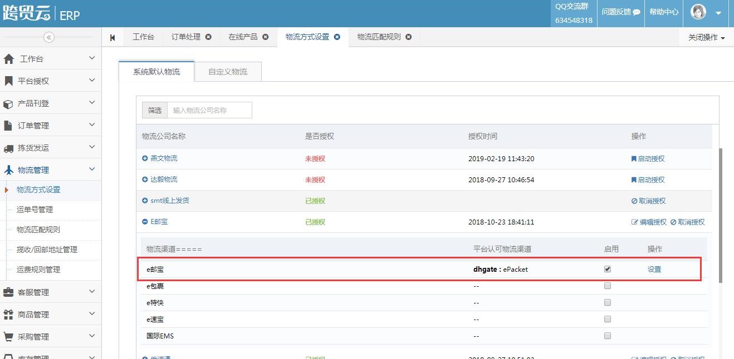Image resolution: width=734 pixels, height=359 pixels.
Task: Switch to the 物流匹配规则 tab
Action: pyautogui.click(x=379, y=37)
